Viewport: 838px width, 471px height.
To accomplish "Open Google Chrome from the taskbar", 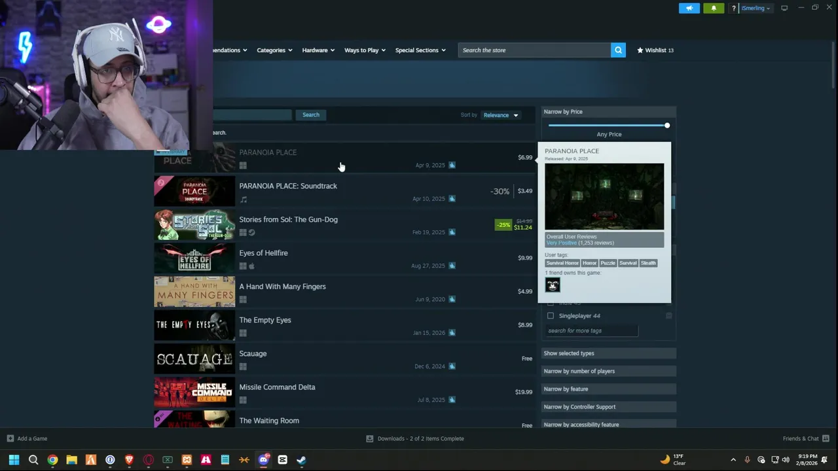I will click(52, 460).
